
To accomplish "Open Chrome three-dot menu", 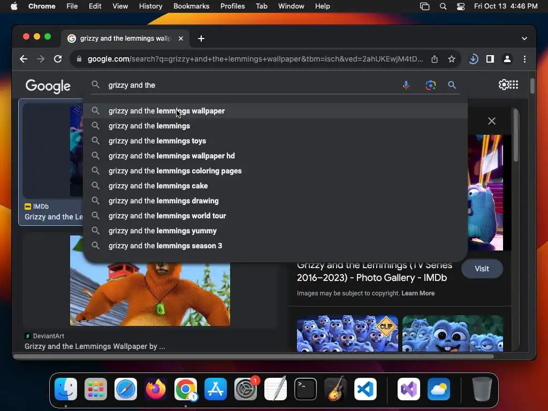I will (524, 59).
